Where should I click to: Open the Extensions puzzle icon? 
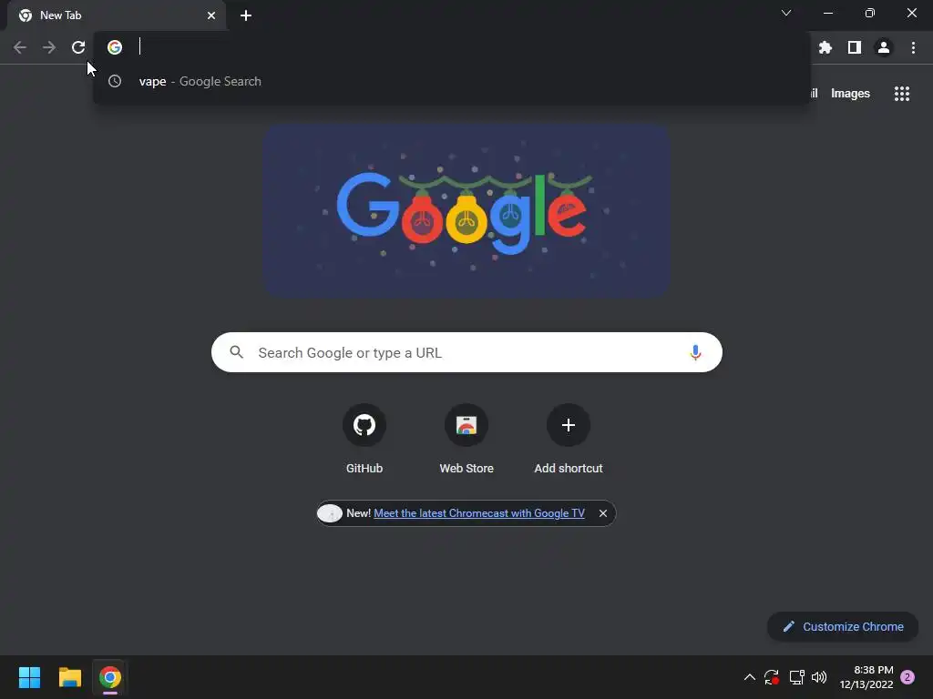tap(825, 47)
